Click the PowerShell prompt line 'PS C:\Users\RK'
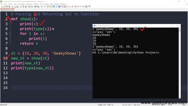This screenshot has height=106, width=188. coord(126,53)
